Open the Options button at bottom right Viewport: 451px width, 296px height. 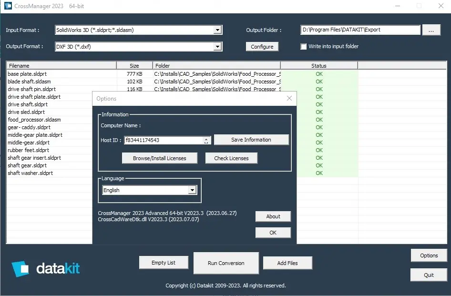(429, 255)
